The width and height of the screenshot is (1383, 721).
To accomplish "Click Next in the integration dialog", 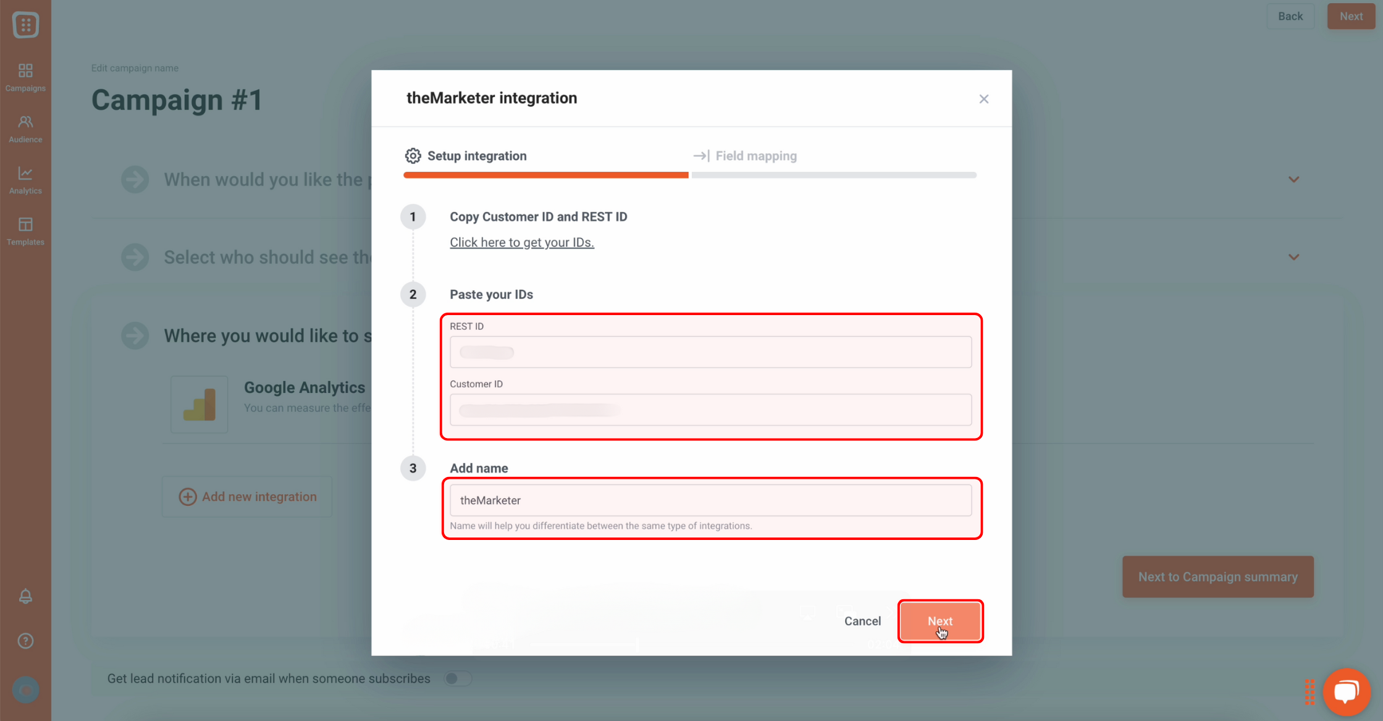I will pos(940,621).
